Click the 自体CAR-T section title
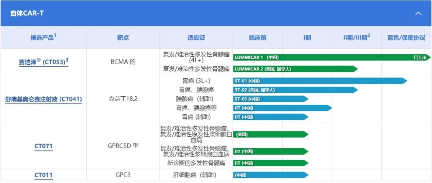The width and height of the screenshot is (432, 183). coord(27,13)
